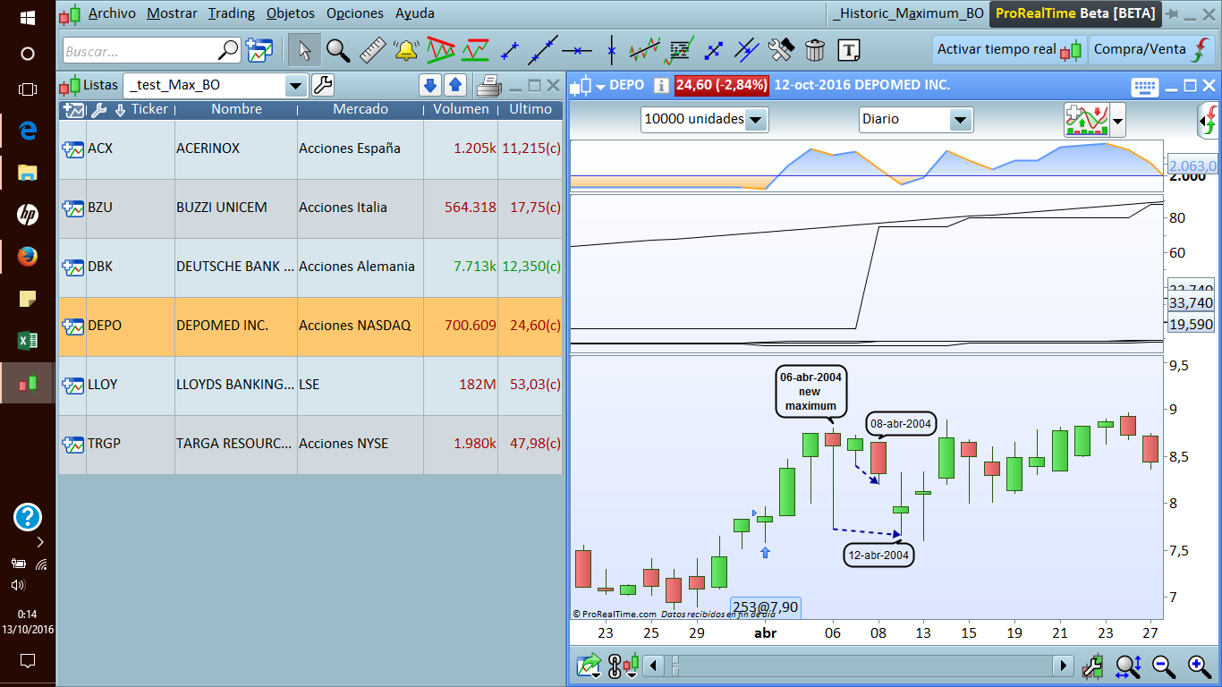The height and width of the screenshot is (687, 1222).
Task: Choose the support/resistance pattern tool
Action: (474, 50)
